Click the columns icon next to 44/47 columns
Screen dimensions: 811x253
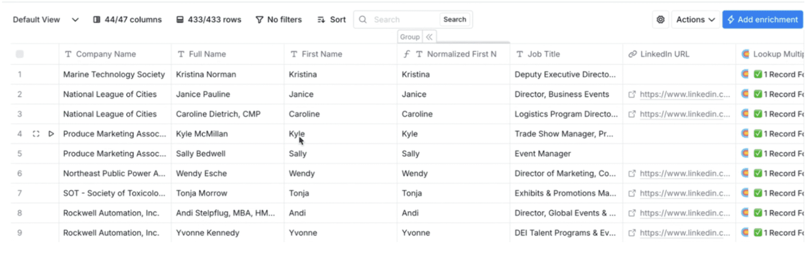click(x=96, y=19)
